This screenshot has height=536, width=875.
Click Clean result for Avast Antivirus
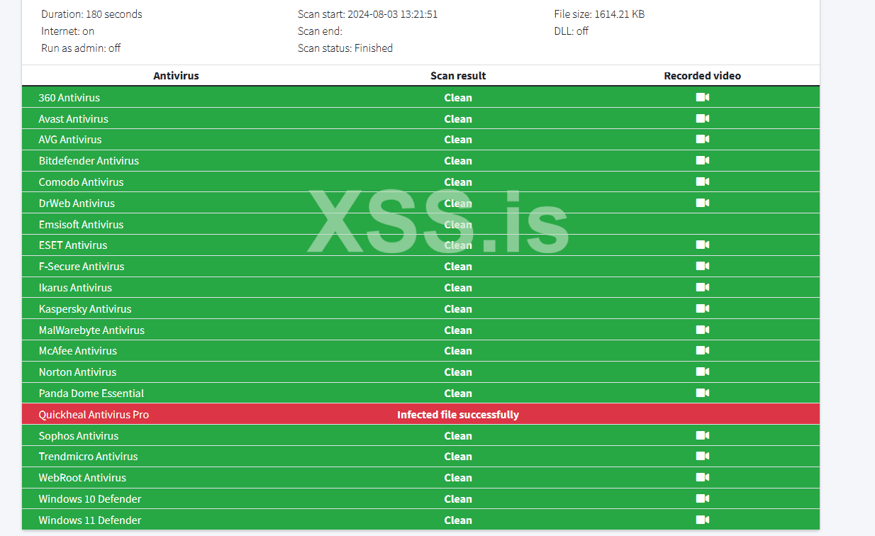coord(458,119)
